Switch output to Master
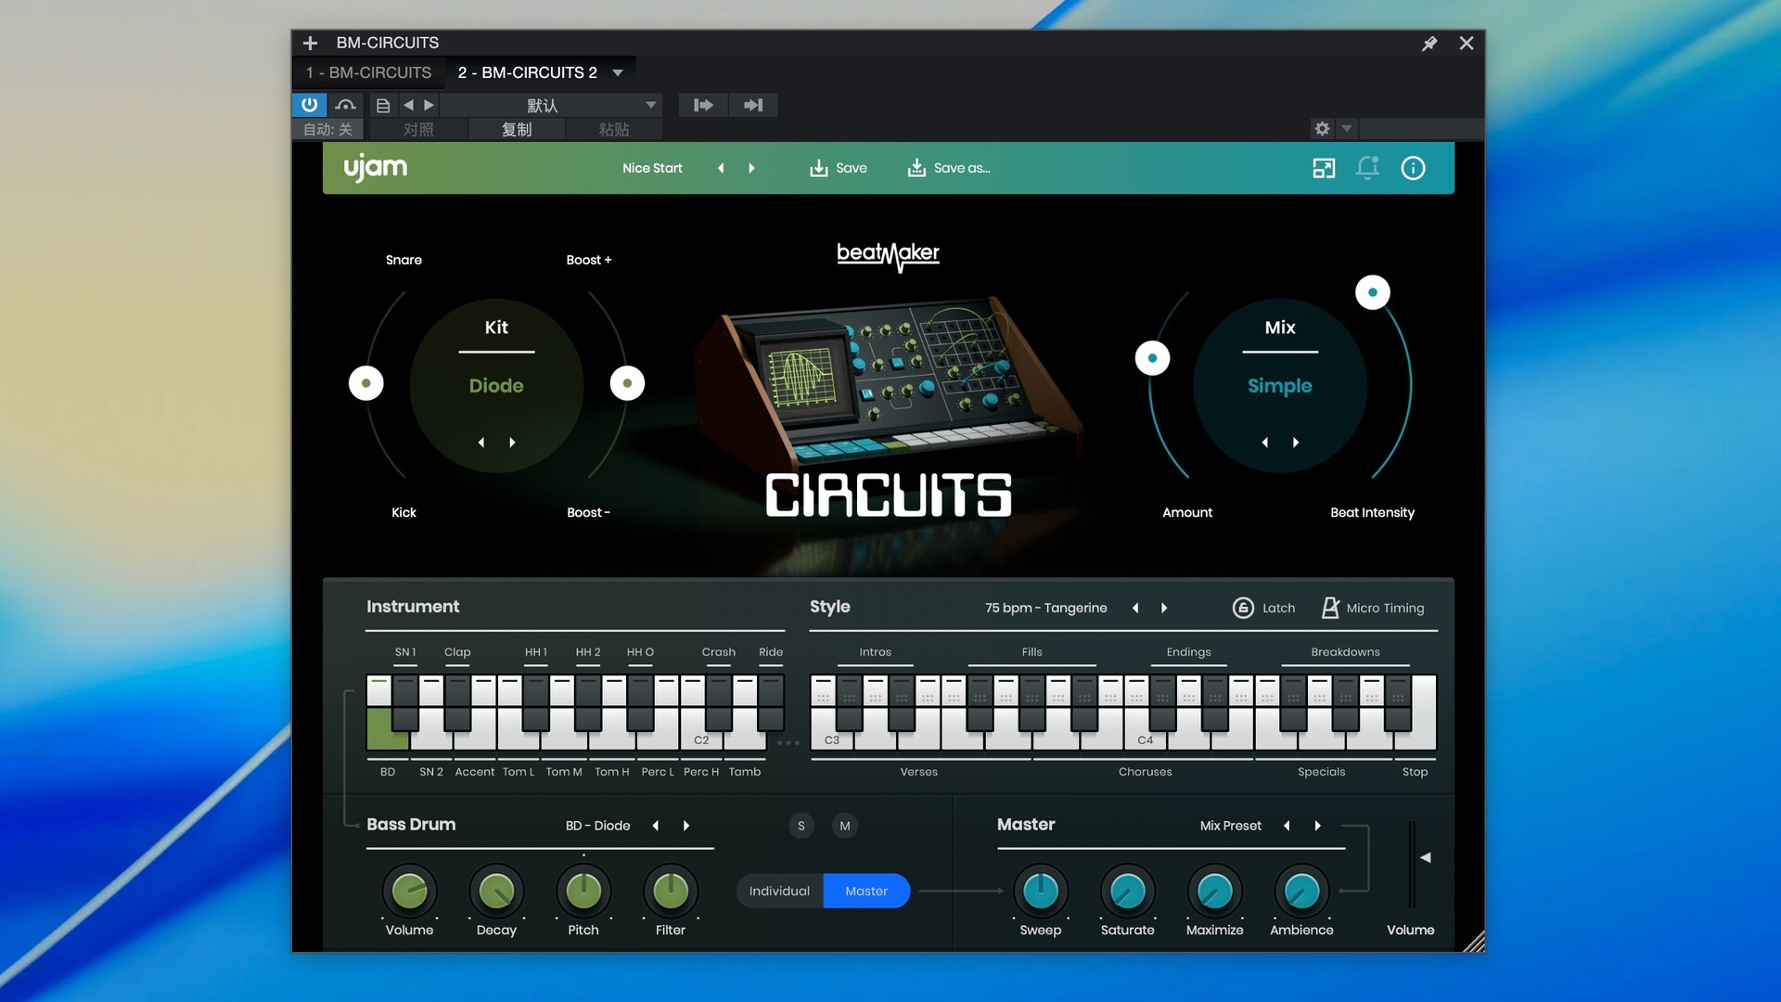Screen dimensions: 1781x1002 [866, 891]
